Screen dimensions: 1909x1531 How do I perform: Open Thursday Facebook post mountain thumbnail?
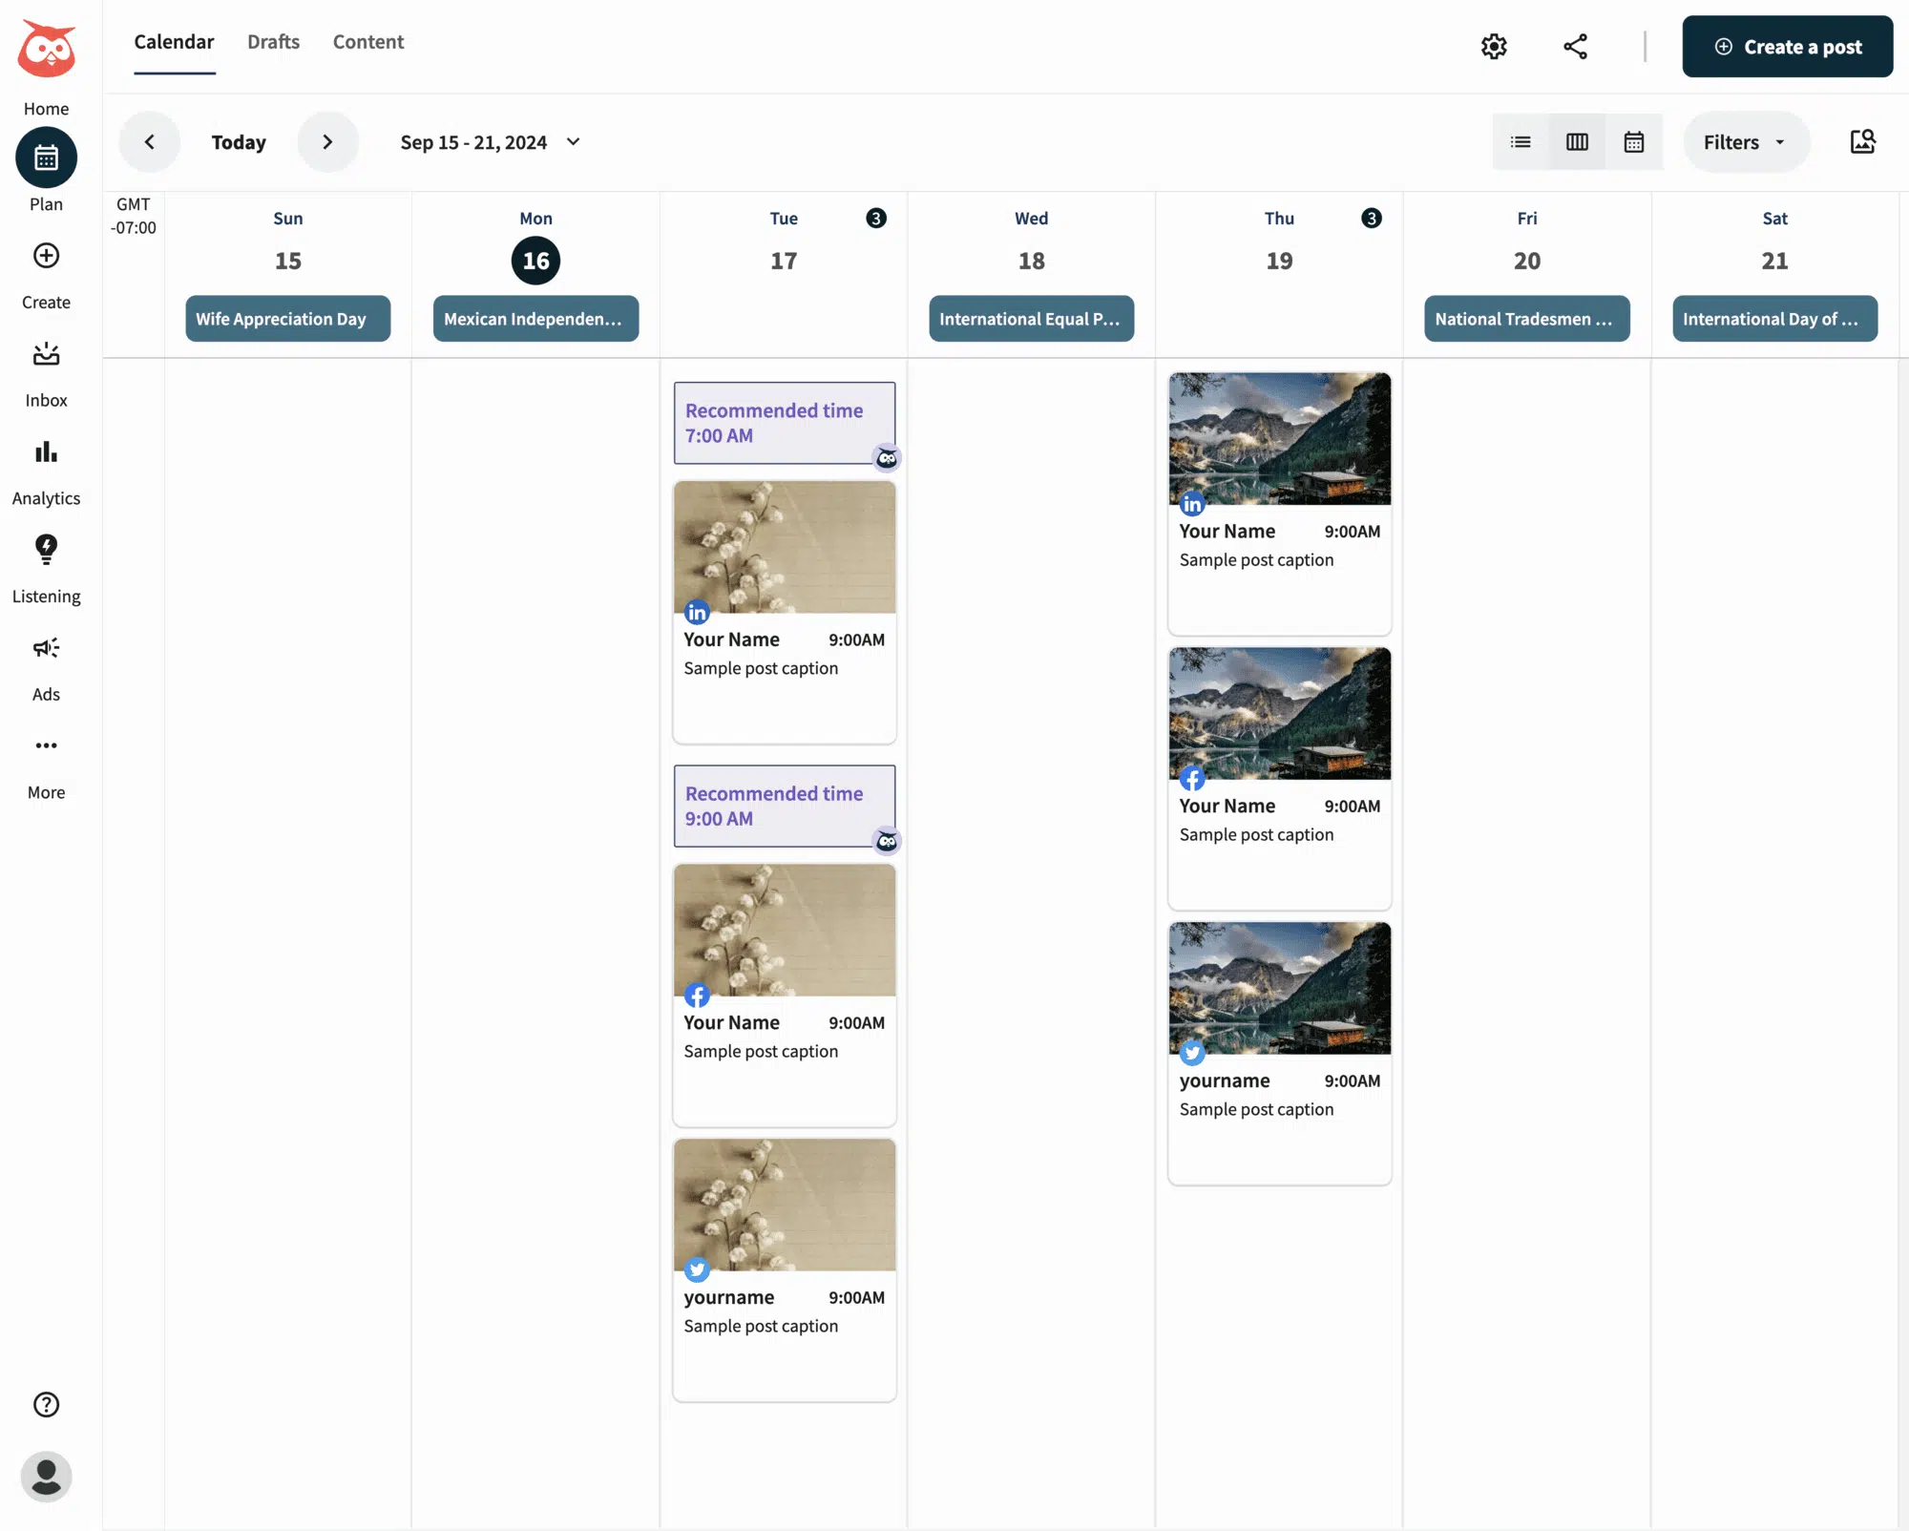tap(1280, 714)
